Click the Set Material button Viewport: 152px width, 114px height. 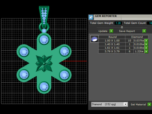(x=139, y=104)
